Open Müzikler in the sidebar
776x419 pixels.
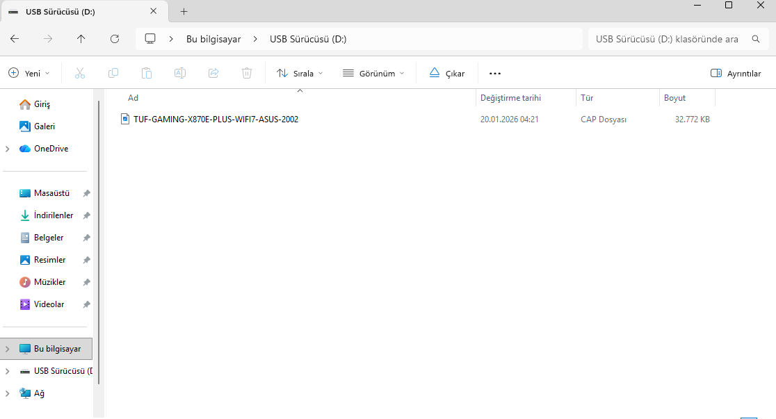coord(49,283)
